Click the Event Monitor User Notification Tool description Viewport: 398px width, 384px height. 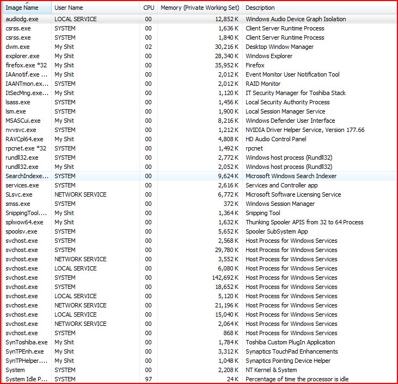pyautogui.click(x=292, y=74)
